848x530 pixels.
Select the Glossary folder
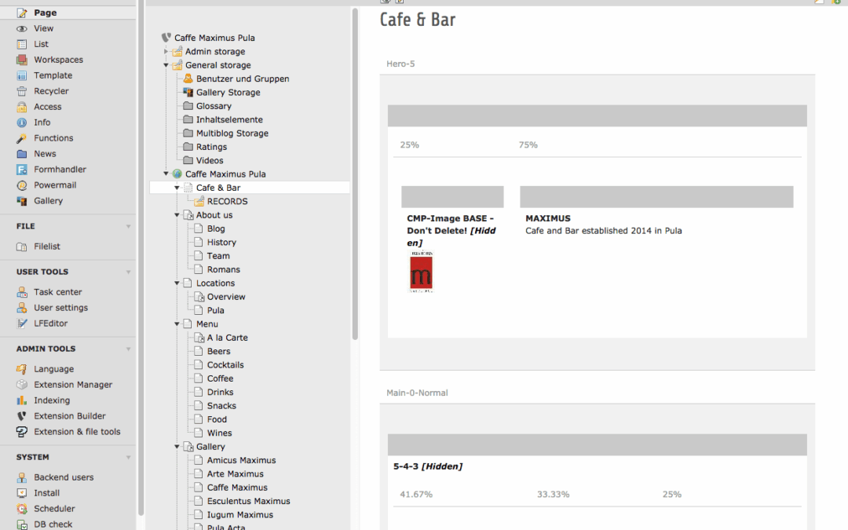[x=214, y=106]
